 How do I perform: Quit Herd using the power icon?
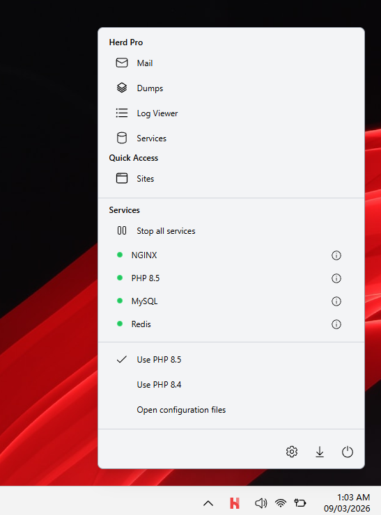coord(347,452)
